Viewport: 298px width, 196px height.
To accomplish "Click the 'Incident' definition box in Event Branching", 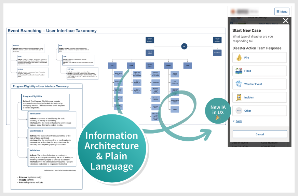I will point(33,73).
